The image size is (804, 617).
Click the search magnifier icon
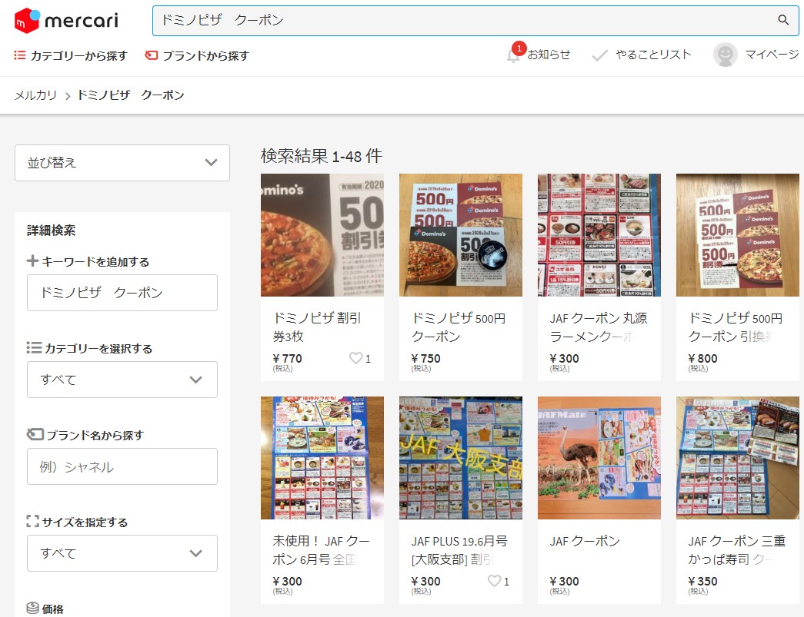click(783, 20)
